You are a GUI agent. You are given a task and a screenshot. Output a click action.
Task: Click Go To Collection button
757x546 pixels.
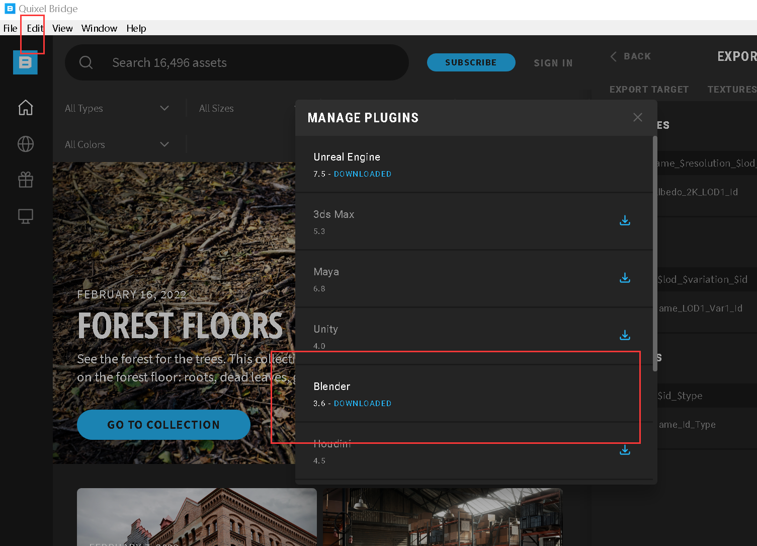coord(163,425)
